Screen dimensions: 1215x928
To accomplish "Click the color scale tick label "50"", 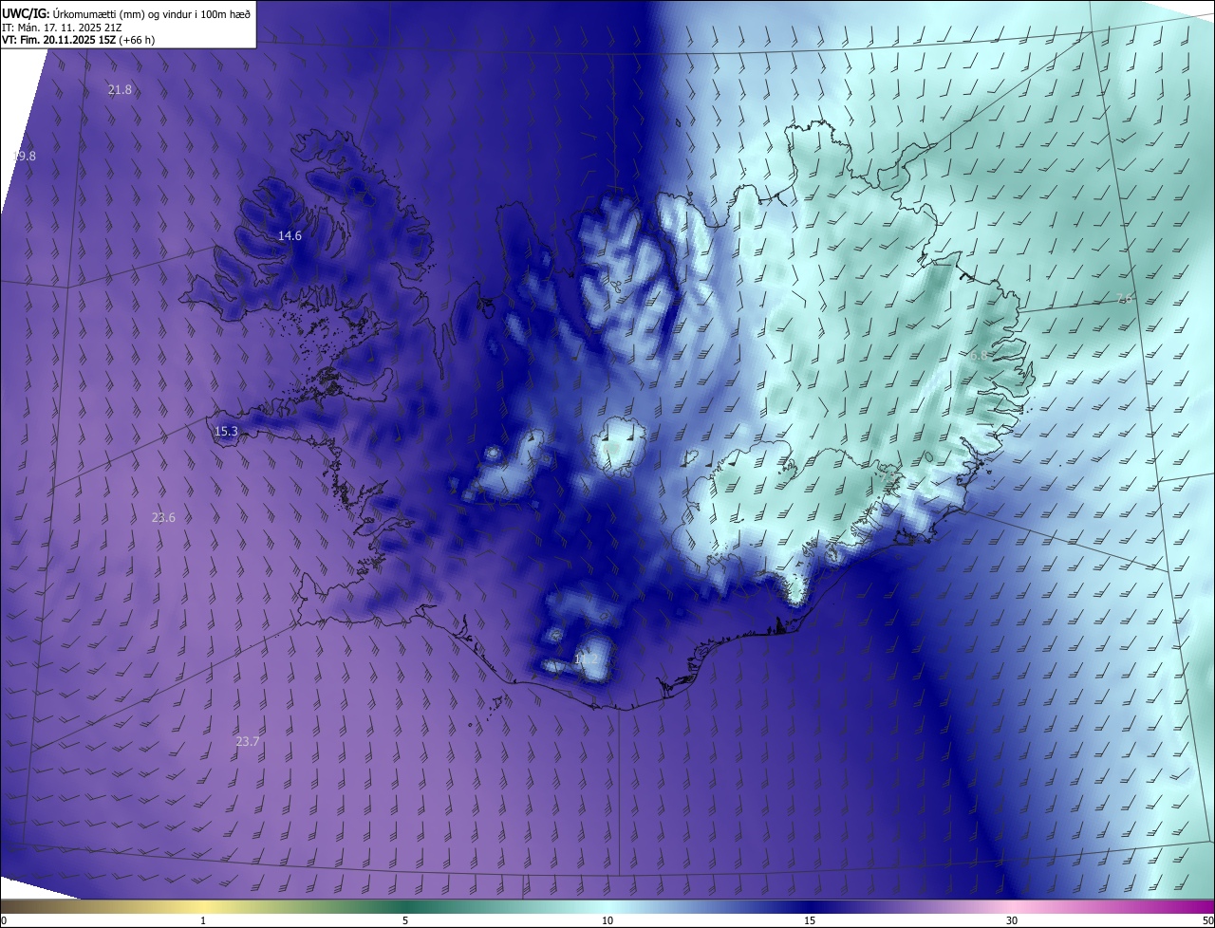I will point(1207,920).
